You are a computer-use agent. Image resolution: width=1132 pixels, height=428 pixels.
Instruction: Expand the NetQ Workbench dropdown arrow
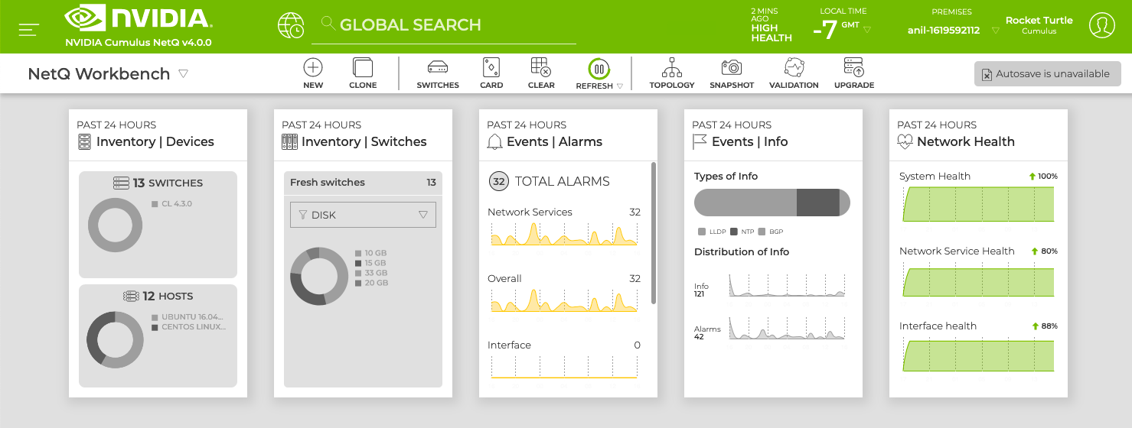click(183, 73)
